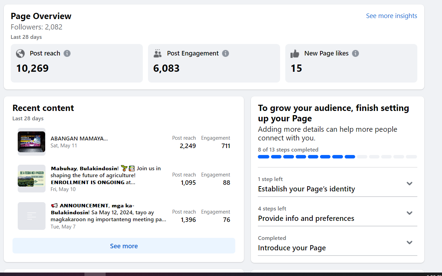Click the Followers: 2,082 count

[x=36, y=27]
